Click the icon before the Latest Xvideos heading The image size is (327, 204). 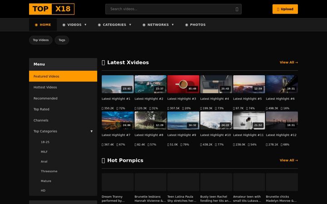103,63
